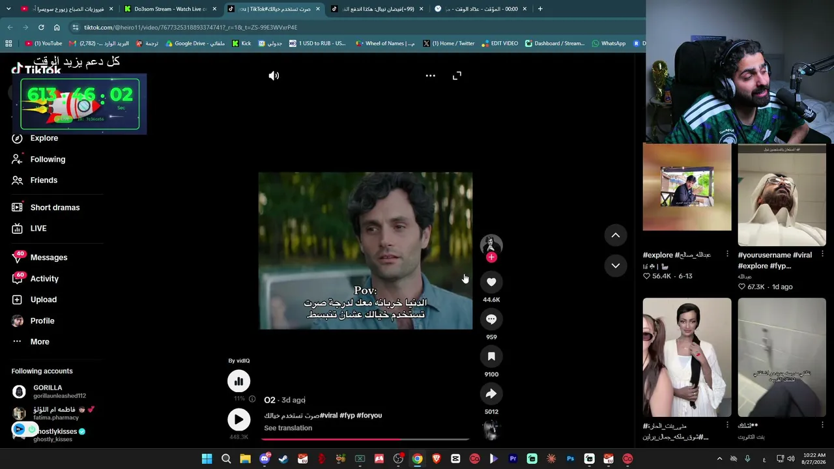Click the vidIQ play button overlay
Screen dimensions: 834x469
[238, 419]
